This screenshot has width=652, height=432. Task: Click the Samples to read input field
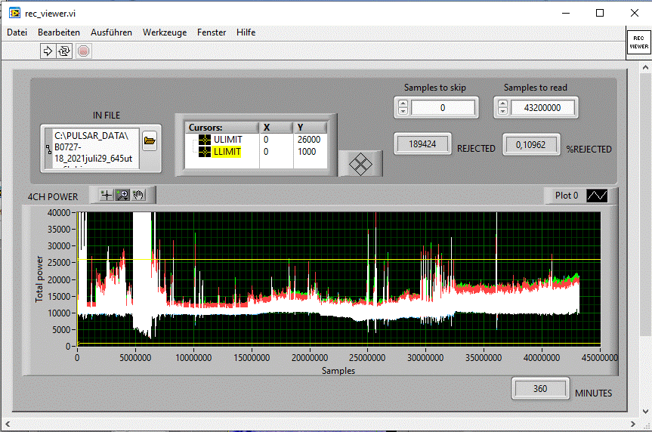[x=542, y=108]
